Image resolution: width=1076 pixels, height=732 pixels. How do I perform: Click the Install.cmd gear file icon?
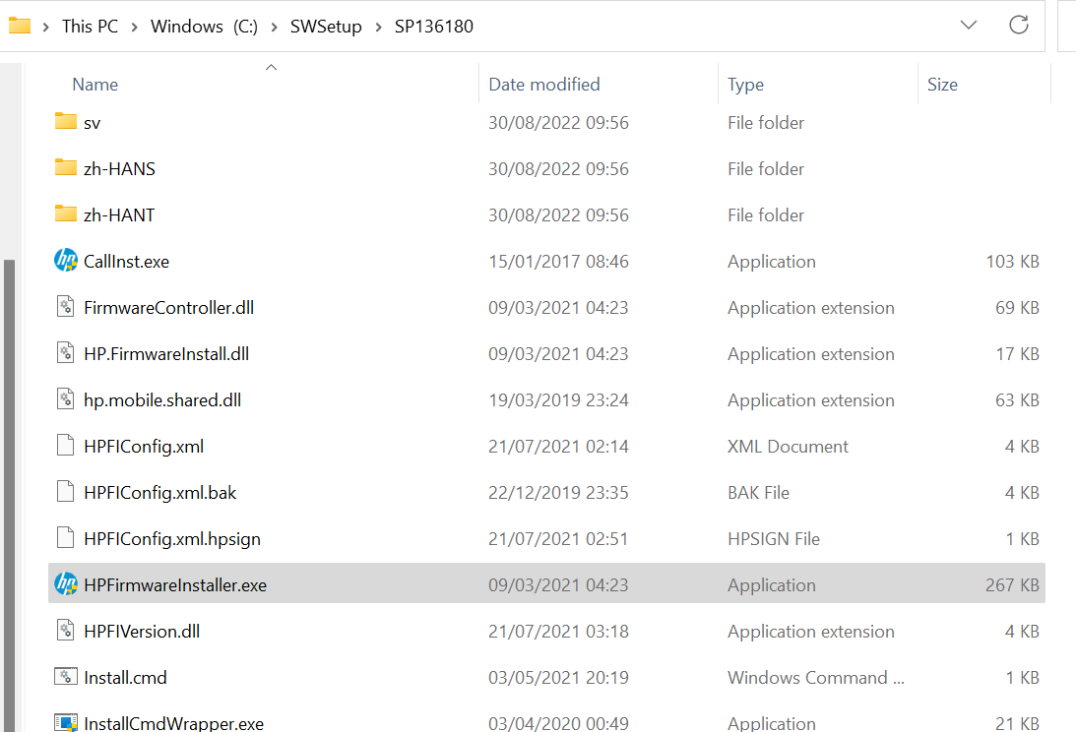point(65,677)
